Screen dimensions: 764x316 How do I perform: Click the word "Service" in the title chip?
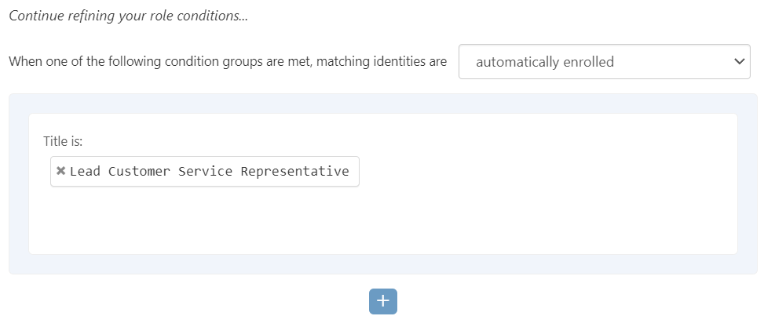point(205,171)
